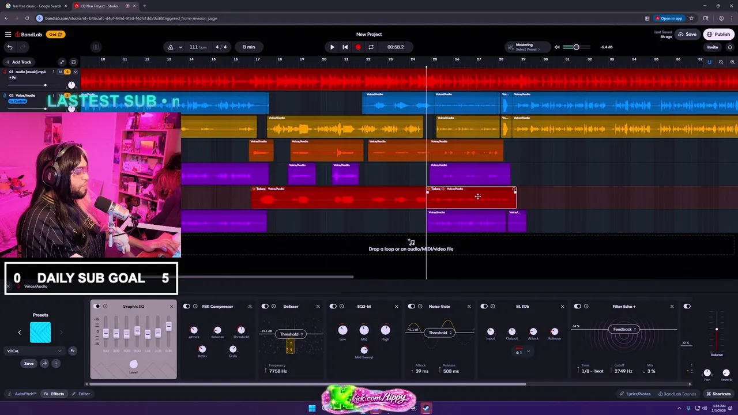Viewport: 738px width, 415px height.
Task: Toggle the DeEsser power switch
Action: [x=265, y=307]
